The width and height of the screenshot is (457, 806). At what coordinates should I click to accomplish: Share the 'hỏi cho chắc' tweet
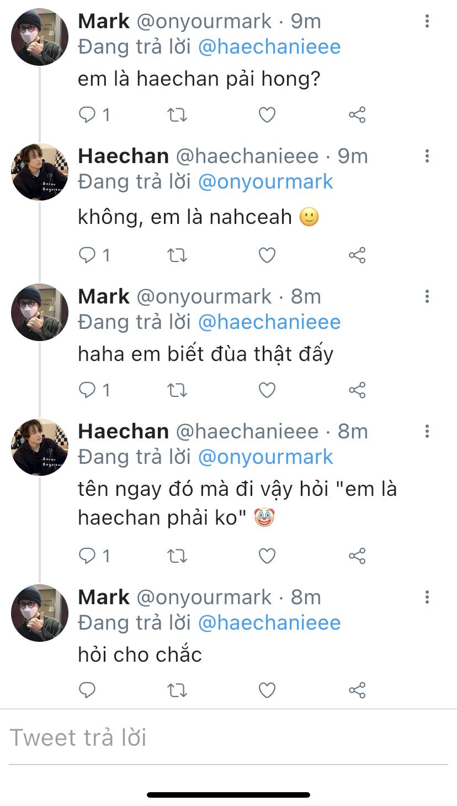357,690
